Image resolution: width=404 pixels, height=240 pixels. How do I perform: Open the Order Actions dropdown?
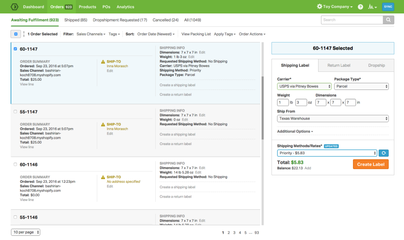(x=252, y=34)
